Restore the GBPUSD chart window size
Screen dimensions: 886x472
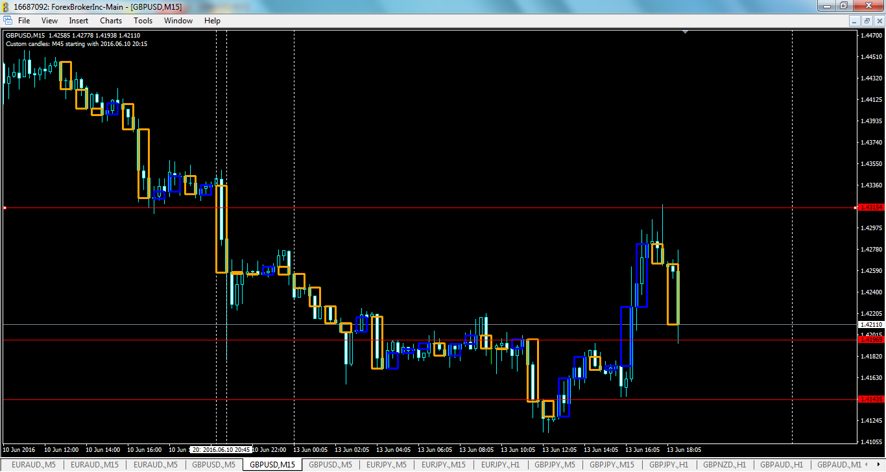866,20
